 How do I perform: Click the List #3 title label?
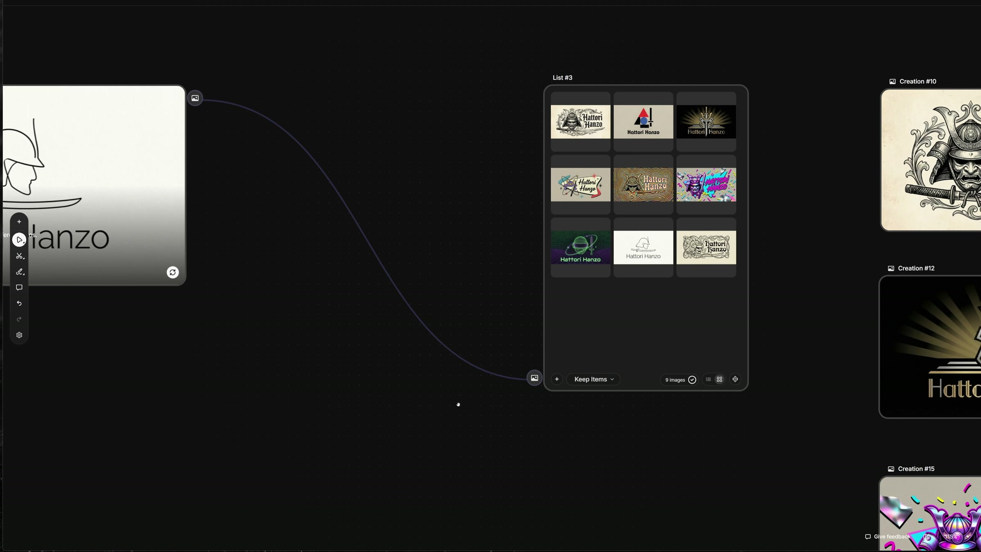tap(562, 78)
